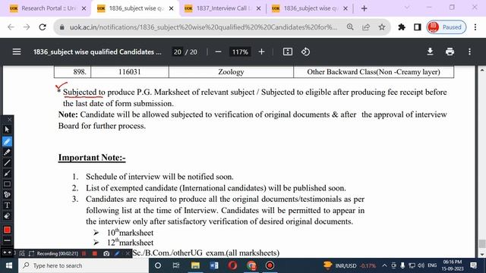The height and width of the screenshot is (273, 486).
Task: Click the taskbar search box
Action: 84,265
